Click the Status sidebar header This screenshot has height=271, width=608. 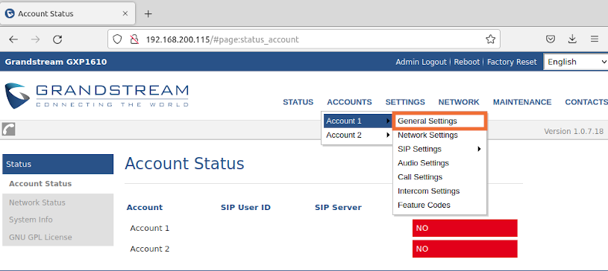tap(57, 164)
